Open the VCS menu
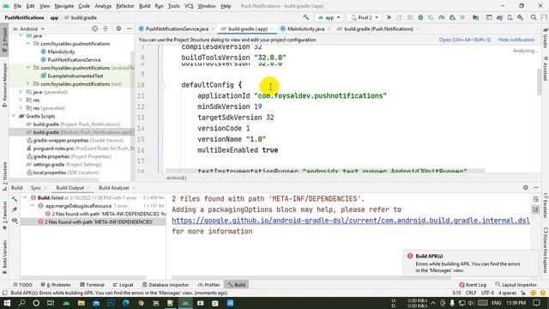 (x=189, y=6)
